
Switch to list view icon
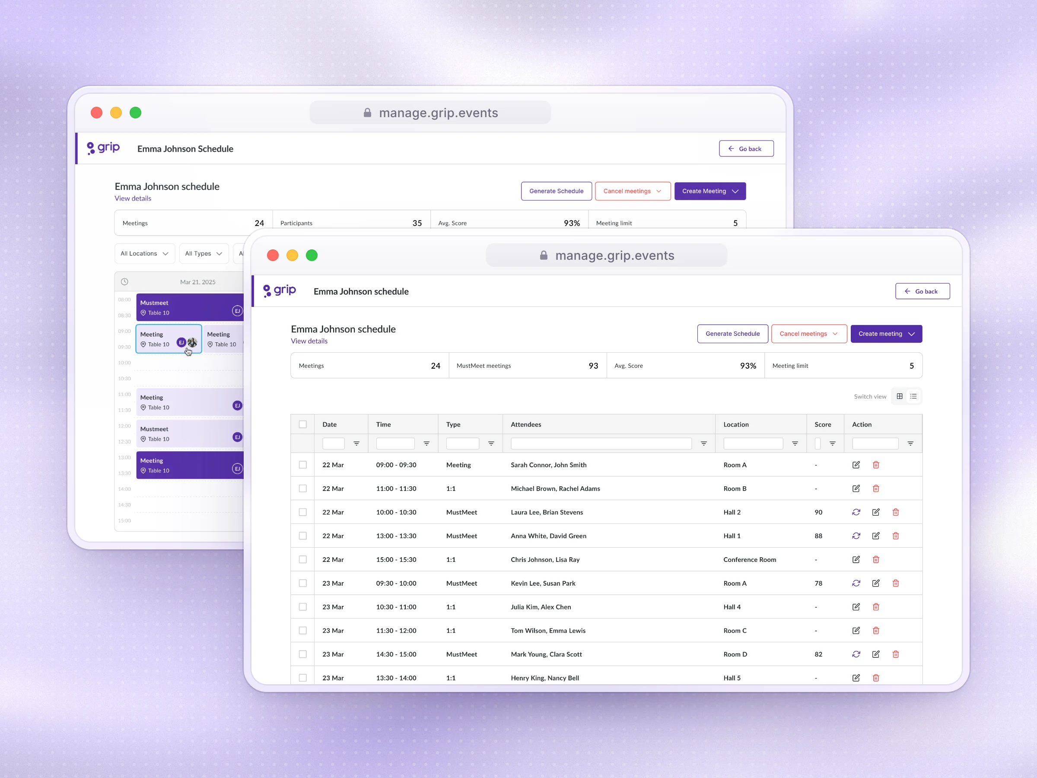click(x=913, y=396)
